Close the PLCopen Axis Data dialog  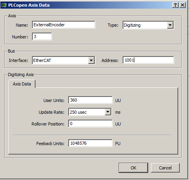pos(183,5)
